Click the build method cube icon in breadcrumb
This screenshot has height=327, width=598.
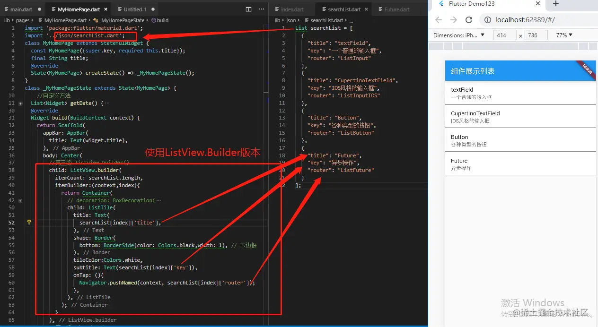(x=153, y=20)
